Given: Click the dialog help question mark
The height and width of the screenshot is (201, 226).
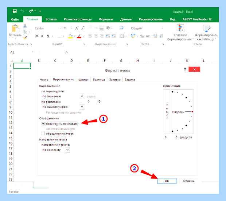Looking at the screenshot, I should point(185,70).
